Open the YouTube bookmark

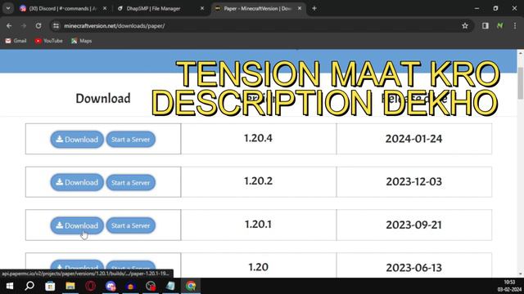tap(49, 41)
